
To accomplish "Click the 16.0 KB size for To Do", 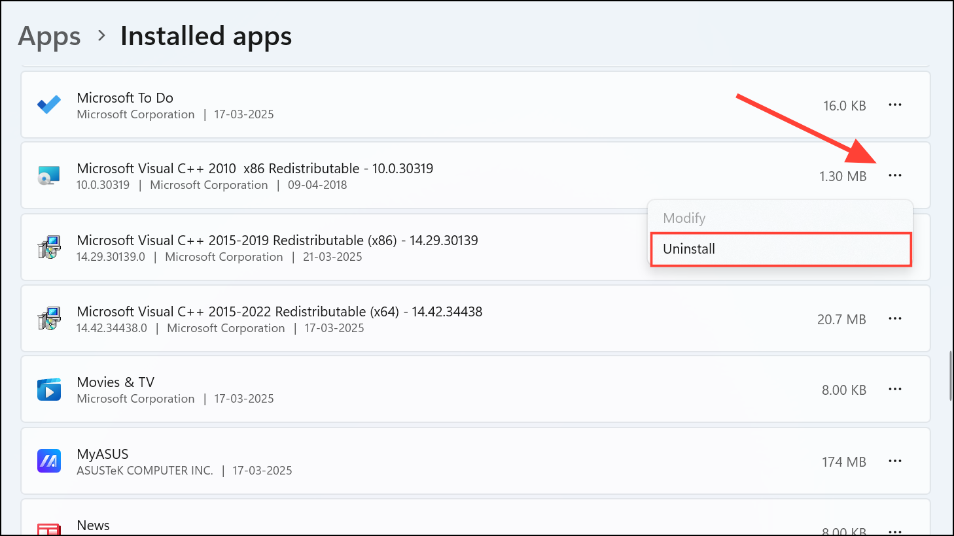I will click(x=845, y=106).
